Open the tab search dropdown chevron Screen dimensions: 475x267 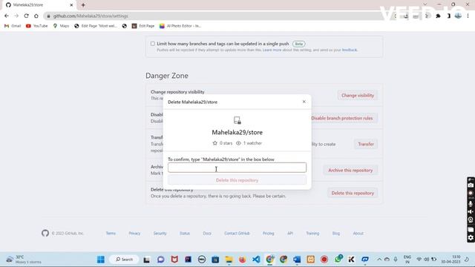425,4
